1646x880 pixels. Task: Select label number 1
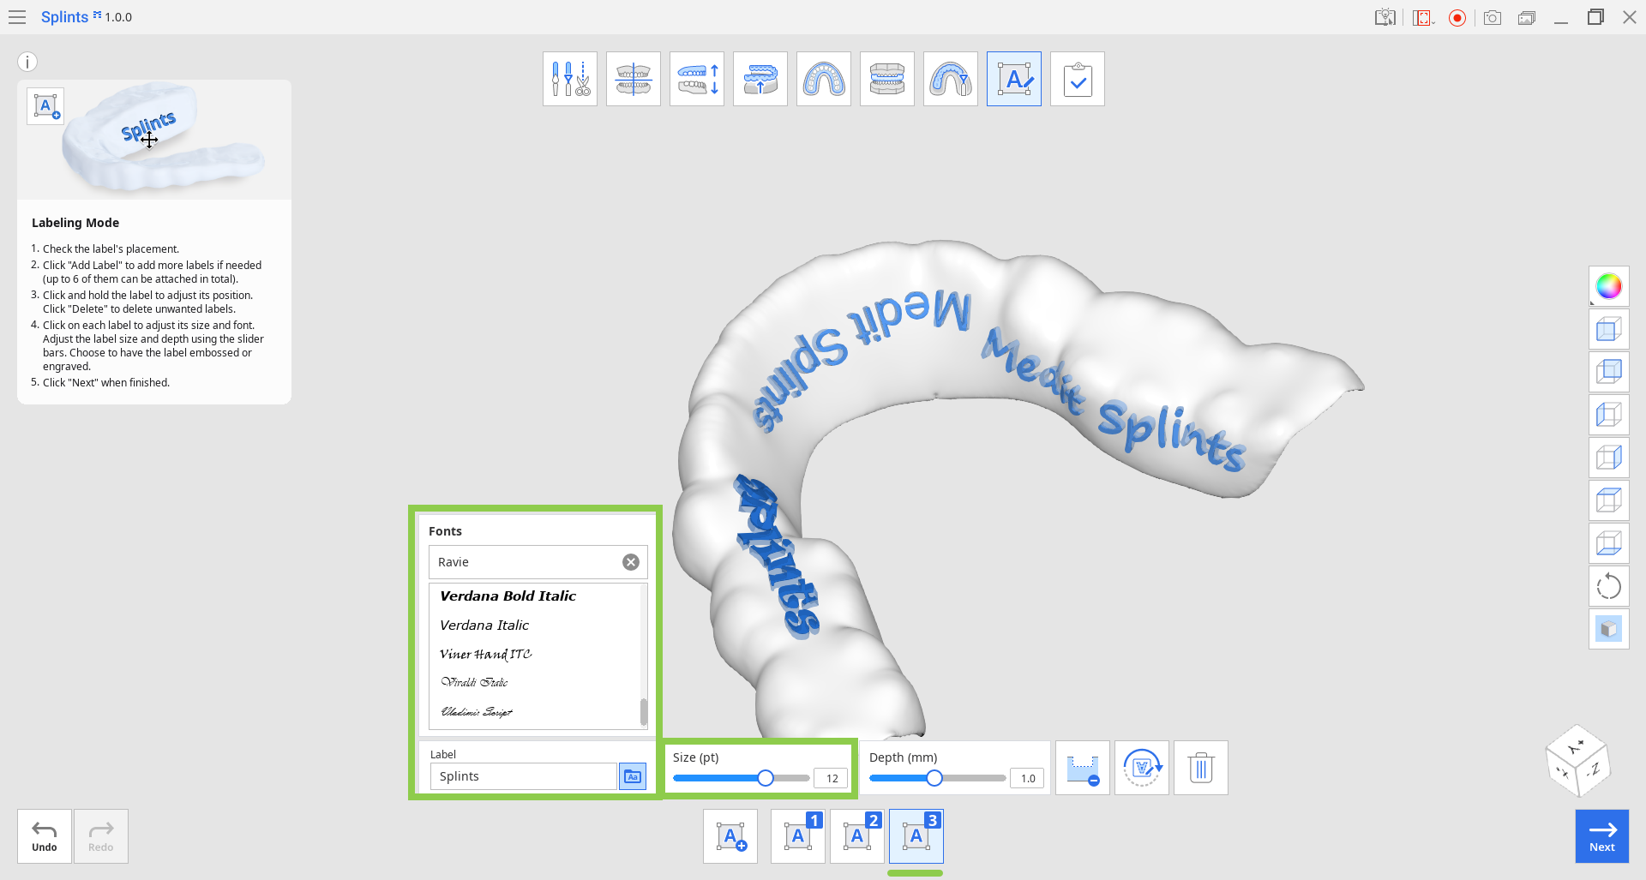798,836
